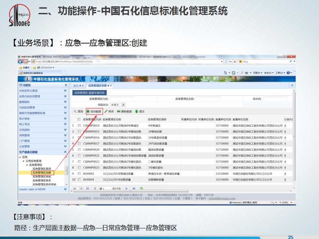This screenshot has height=239, width=319.
Task: Open the favorites star 收藏夹 button
Action: coord(24,67)
